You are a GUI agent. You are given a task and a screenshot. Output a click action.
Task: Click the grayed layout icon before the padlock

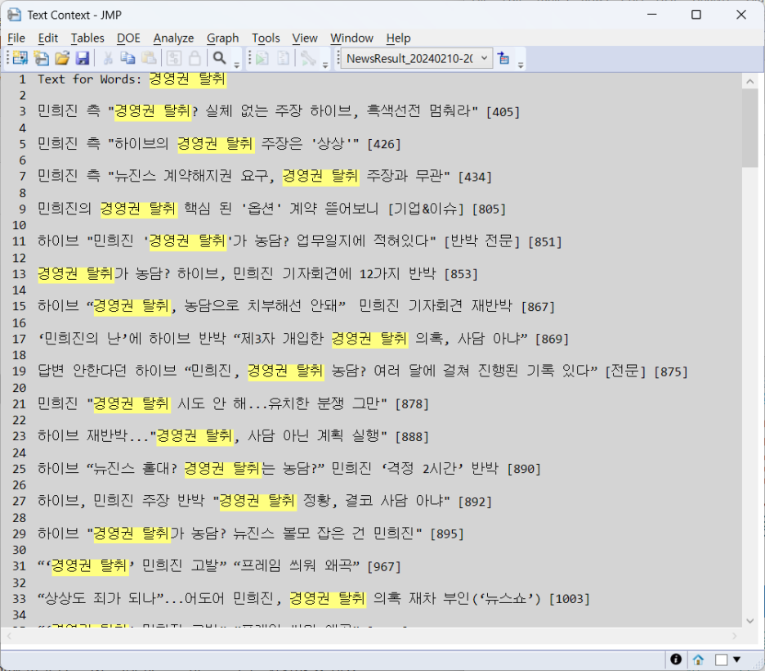174,58
